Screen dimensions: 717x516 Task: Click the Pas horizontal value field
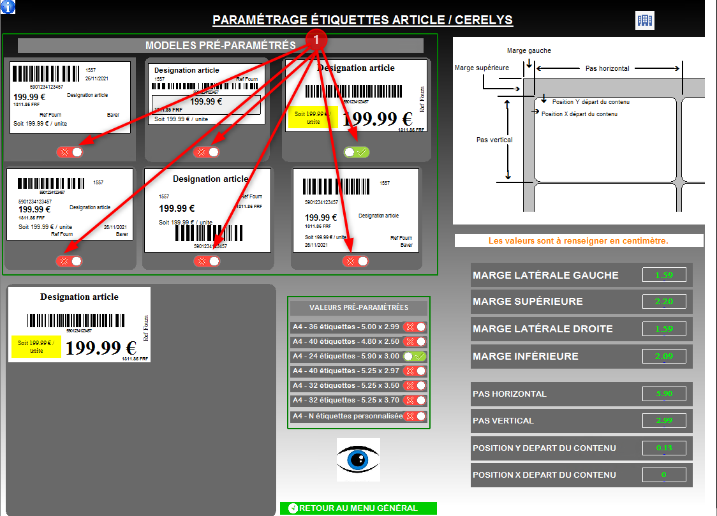coord(664,394)
